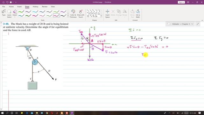Expand the Shapes gallery More arrow
Viewport: 204px width, 115px height.
tap(101, 16)
